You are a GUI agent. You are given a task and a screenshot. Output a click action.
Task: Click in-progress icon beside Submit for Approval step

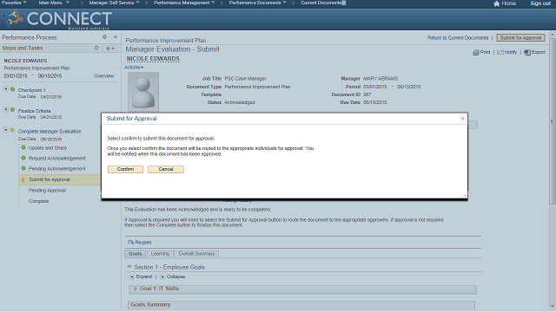[x=23, y=179]
